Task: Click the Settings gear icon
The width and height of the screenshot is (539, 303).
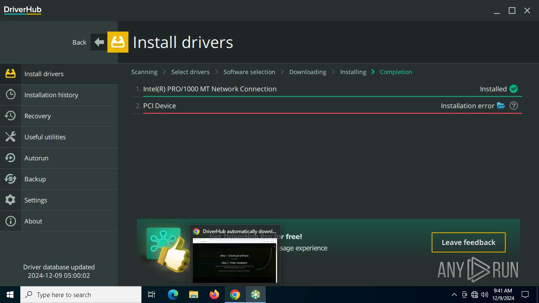Action: [x=11, y=200]
